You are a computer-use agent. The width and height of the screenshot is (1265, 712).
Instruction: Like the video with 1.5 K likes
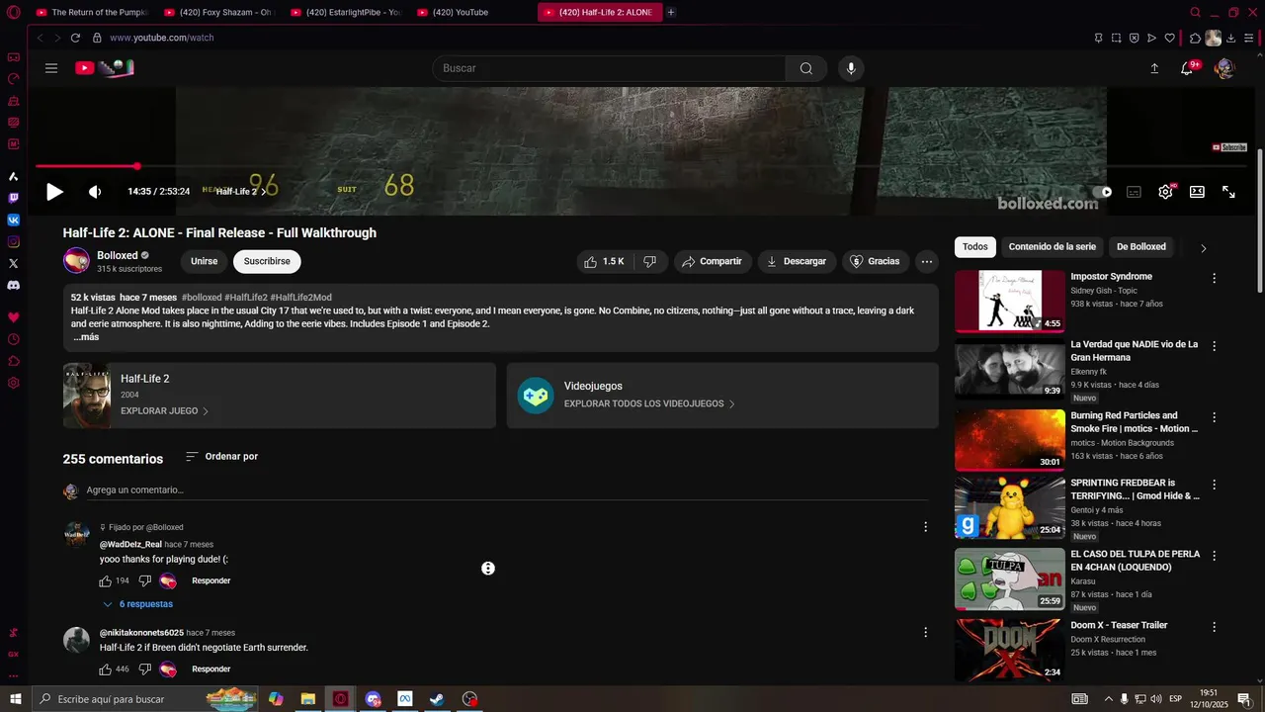click(x=604, y=261)
